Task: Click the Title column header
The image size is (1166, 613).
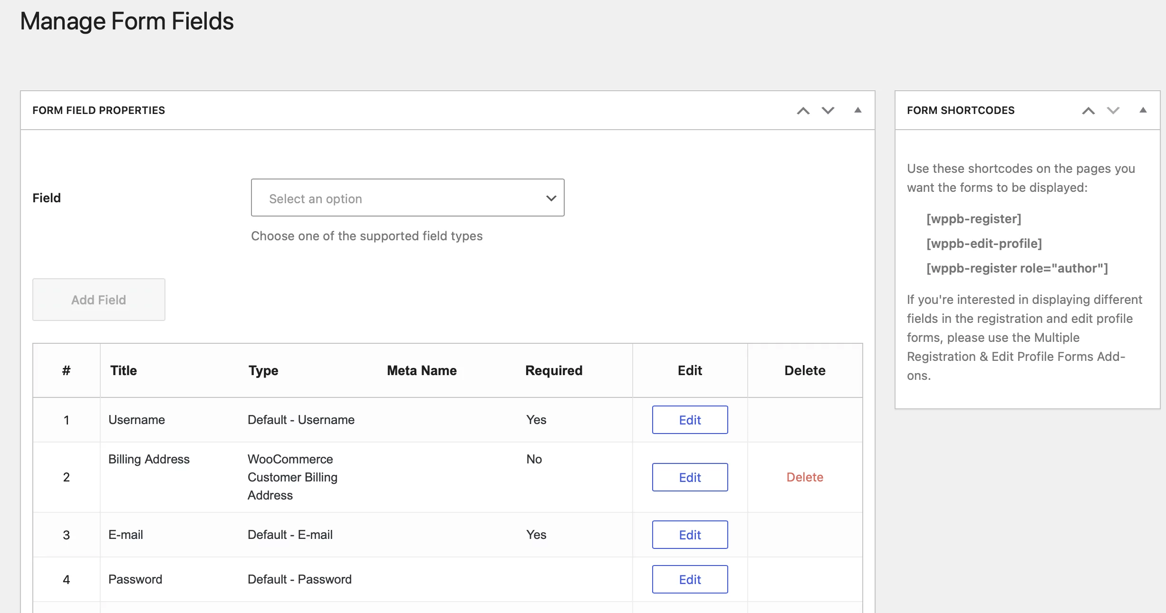Action: pyautogui.click(x=124, y=370)
